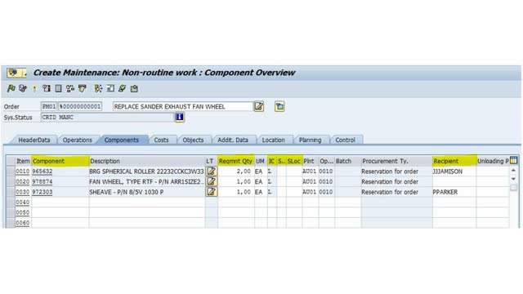Image resolution: width=523 pixels, height=294 pixels.
Task: Open the Addit. Data tab
Action: 233,140
